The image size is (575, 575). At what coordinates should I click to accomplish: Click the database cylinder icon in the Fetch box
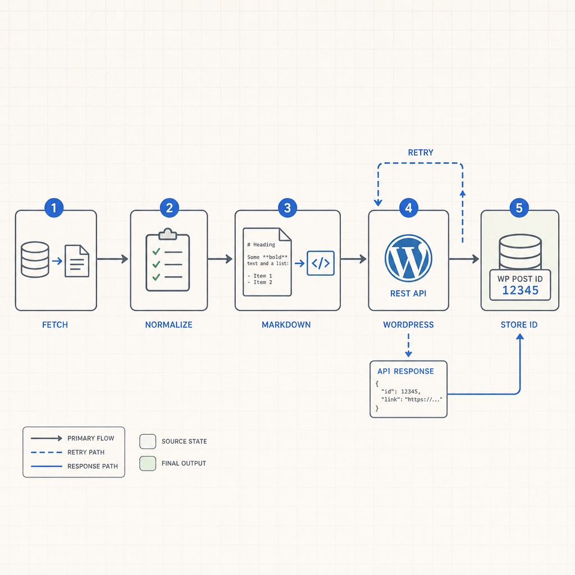click(35, 259)
